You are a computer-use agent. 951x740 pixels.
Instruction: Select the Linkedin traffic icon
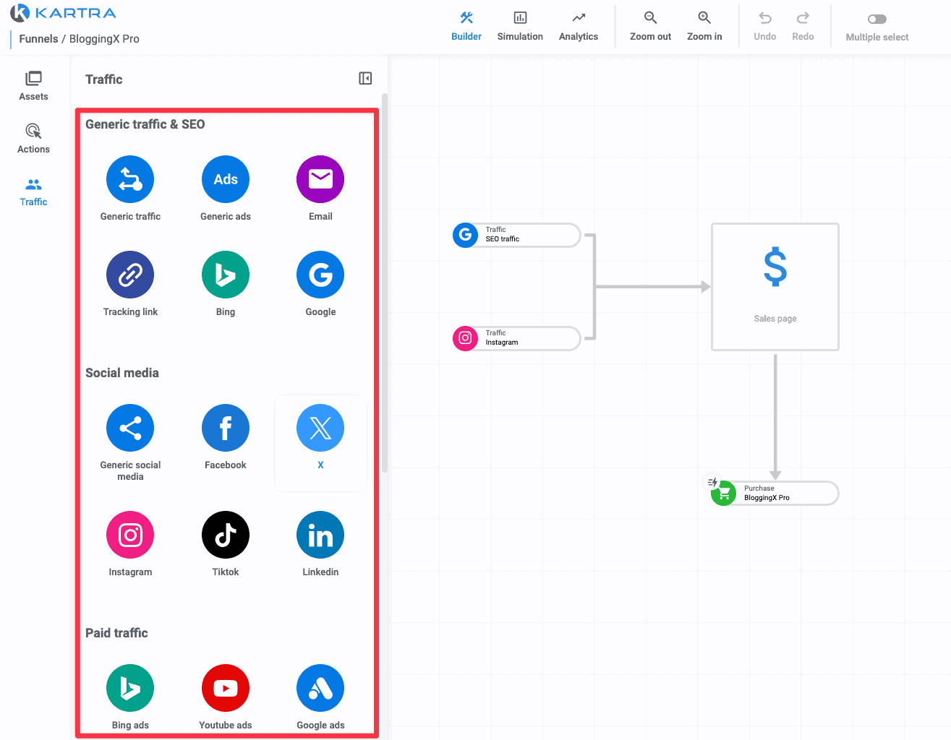320,535
